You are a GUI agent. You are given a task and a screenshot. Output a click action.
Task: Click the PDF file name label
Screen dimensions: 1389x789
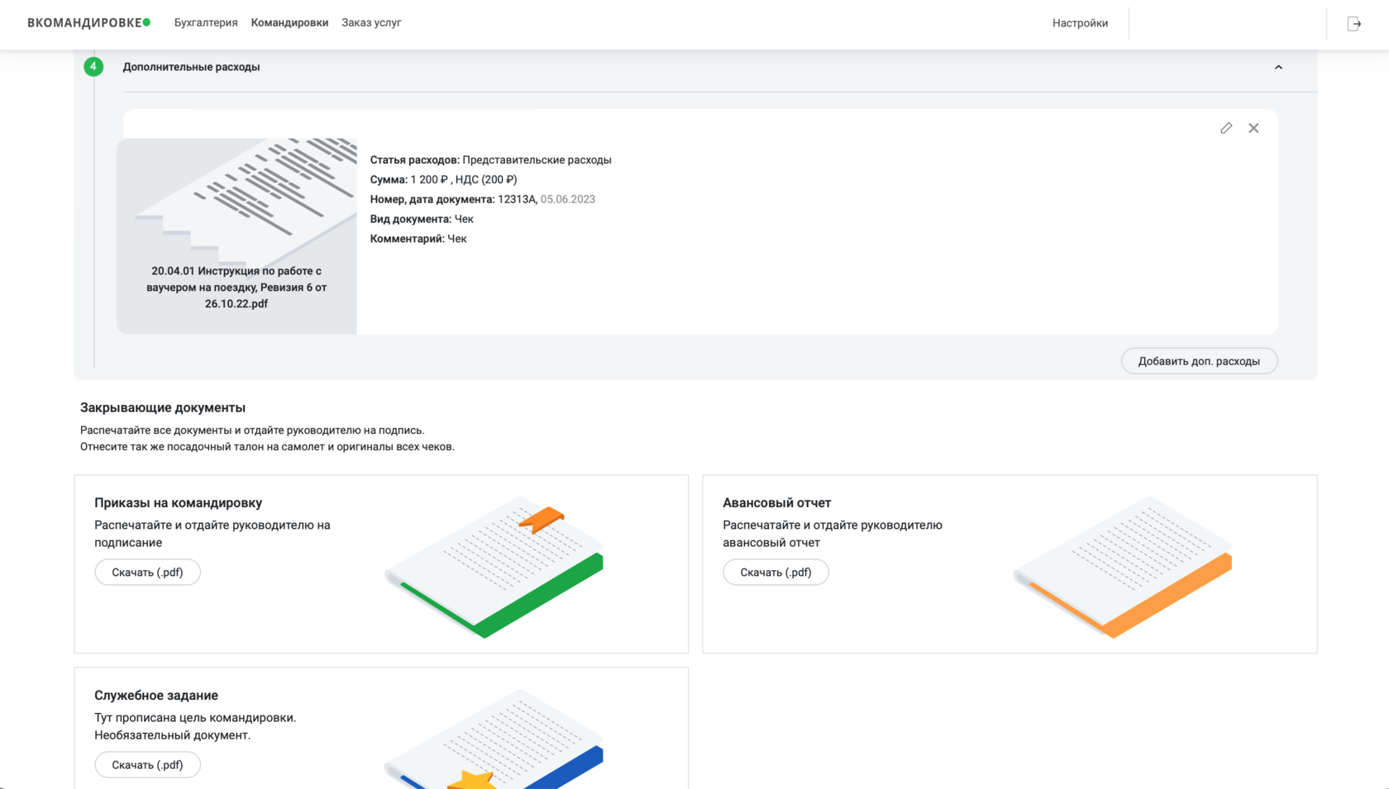pos(236,288)
